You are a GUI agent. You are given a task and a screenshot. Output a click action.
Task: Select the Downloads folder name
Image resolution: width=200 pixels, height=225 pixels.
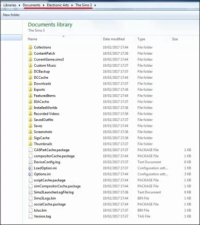42,84
